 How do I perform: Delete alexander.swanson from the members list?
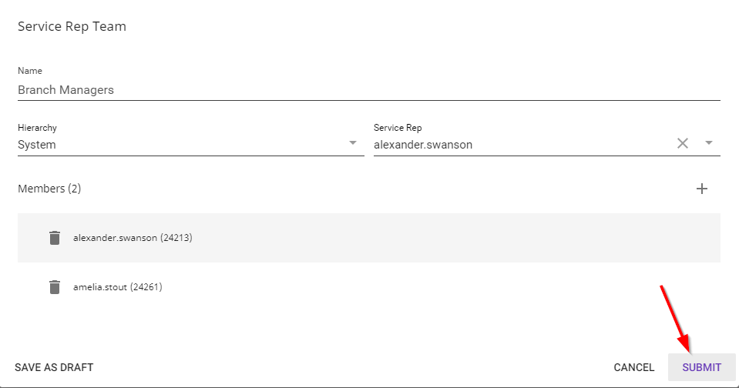click(x=54, y=238)
